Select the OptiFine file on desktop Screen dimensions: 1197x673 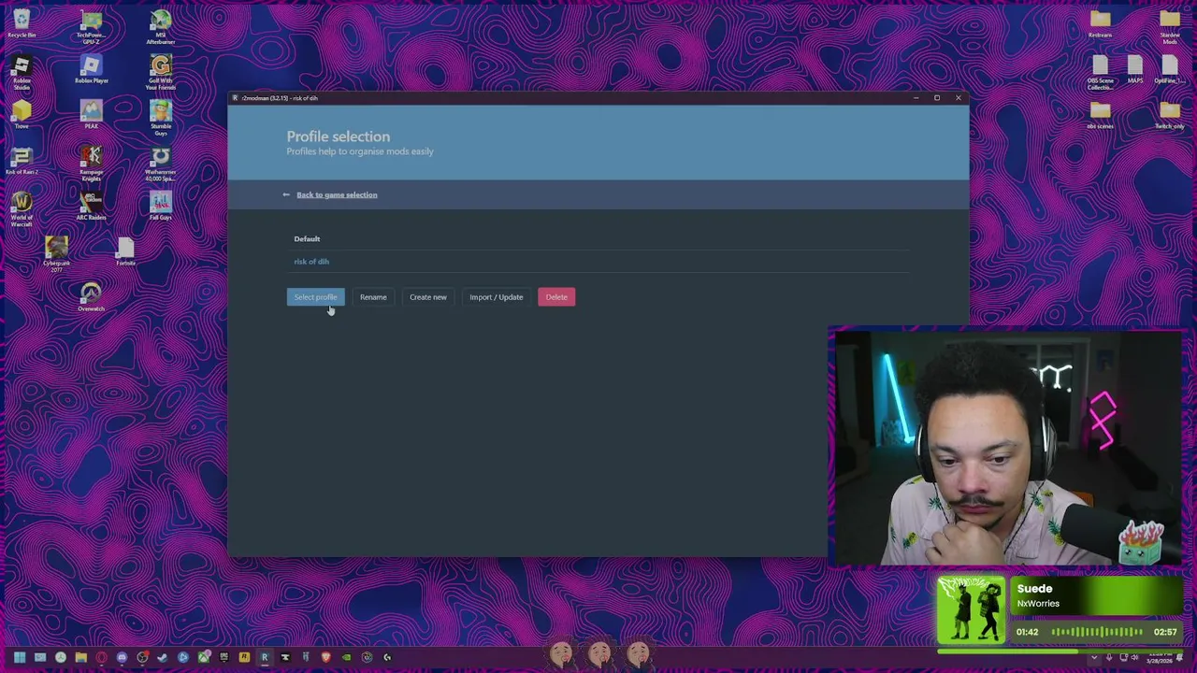coord(1169,70)
